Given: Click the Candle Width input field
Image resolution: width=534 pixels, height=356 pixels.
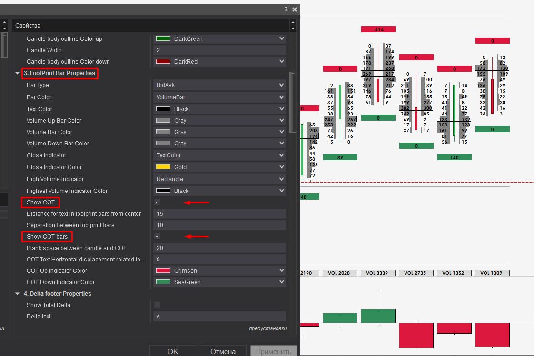Looking at the screenshot, I should pyautogui.click(x=219, y=50).
